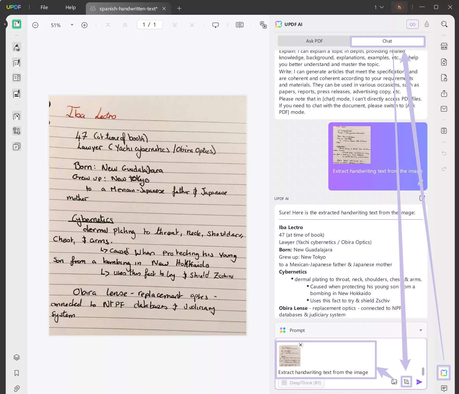Open the Protect PDF lock tool
Screen dimensions: 459x394
444,78
